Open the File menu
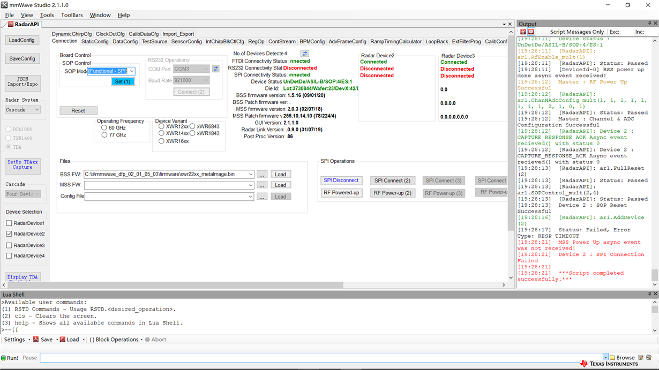 click(x=10, y=15)
